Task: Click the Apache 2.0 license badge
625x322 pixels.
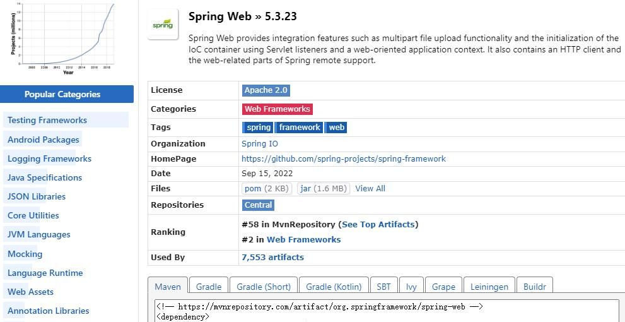Action: (266, 90)
